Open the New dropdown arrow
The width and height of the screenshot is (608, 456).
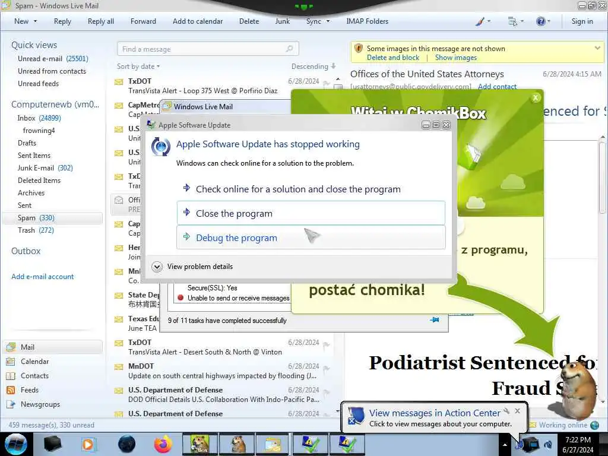(x=35, y=21)
